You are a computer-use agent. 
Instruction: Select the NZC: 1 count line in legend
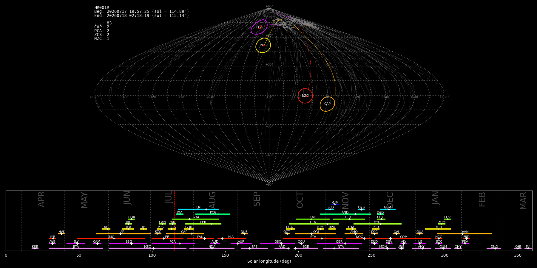pyautogui.click(x=102, y=39)
